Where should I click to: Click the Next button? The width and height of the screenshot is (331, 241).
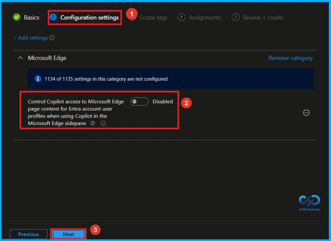pos(68,234)
